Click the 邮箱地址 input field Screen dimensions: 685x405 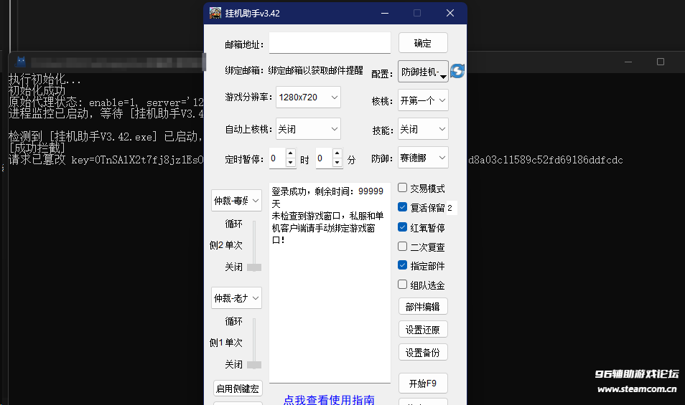[x=330, y=43]
